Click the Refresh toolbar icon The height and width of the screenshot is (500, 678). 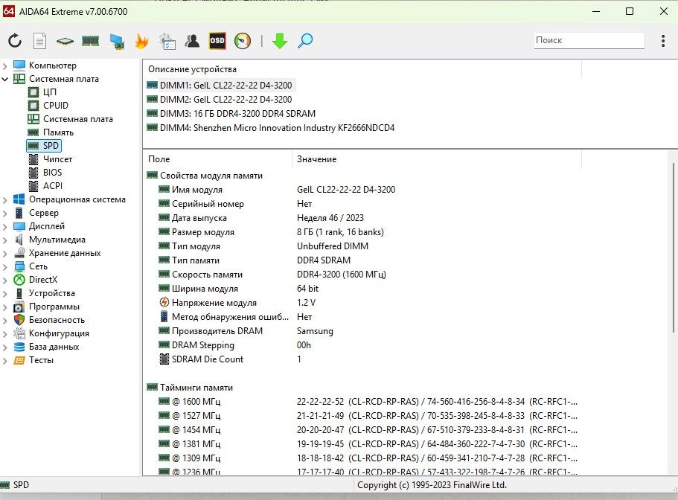(15, 41)
